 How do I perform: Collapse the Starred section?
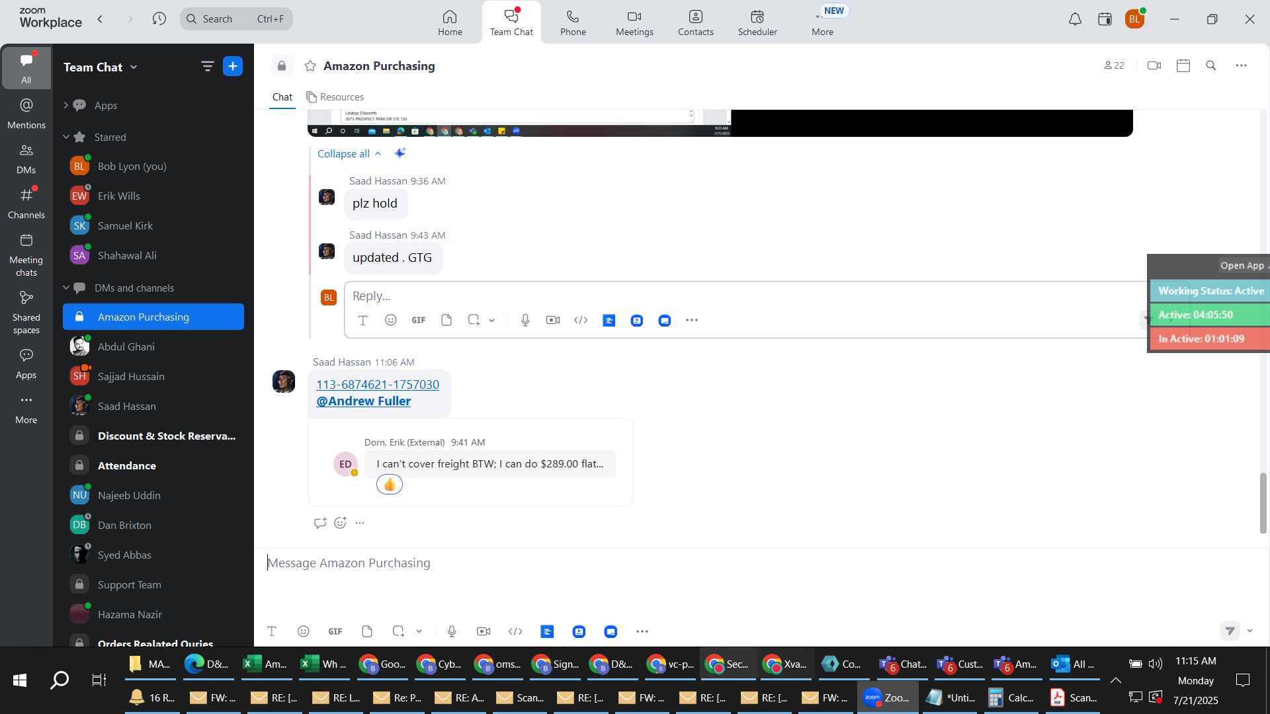(65, 137)
